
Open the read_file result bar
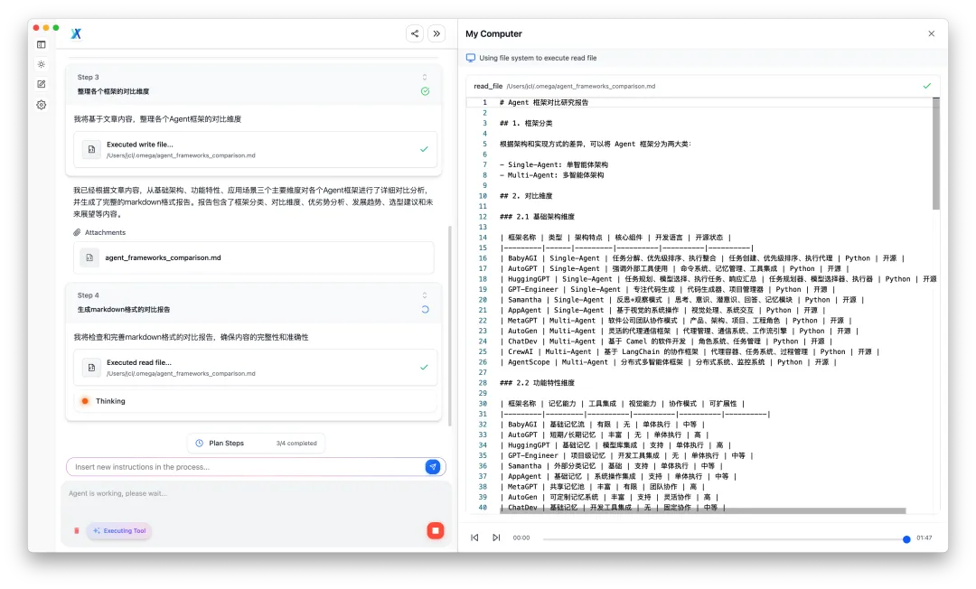point(696,86)
